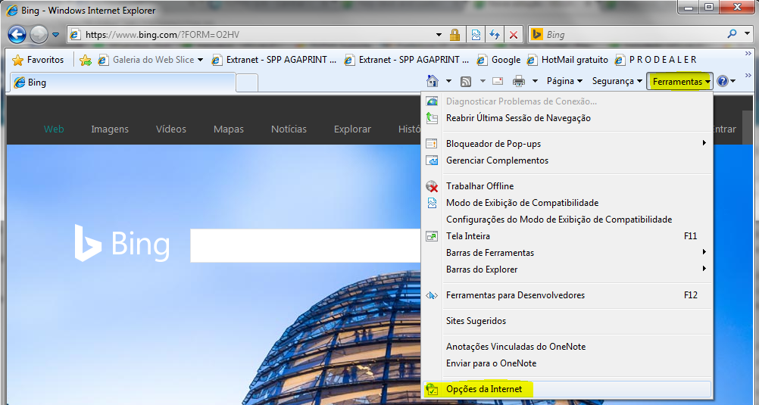Select Gerenciar Complementos menu item
The width and height of the screenshot is (759, 405).
[x=567, y=160]
